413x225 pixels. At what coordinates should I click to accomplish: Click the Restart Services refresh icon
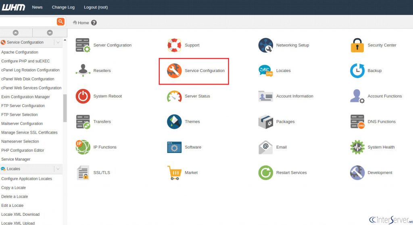265,173
